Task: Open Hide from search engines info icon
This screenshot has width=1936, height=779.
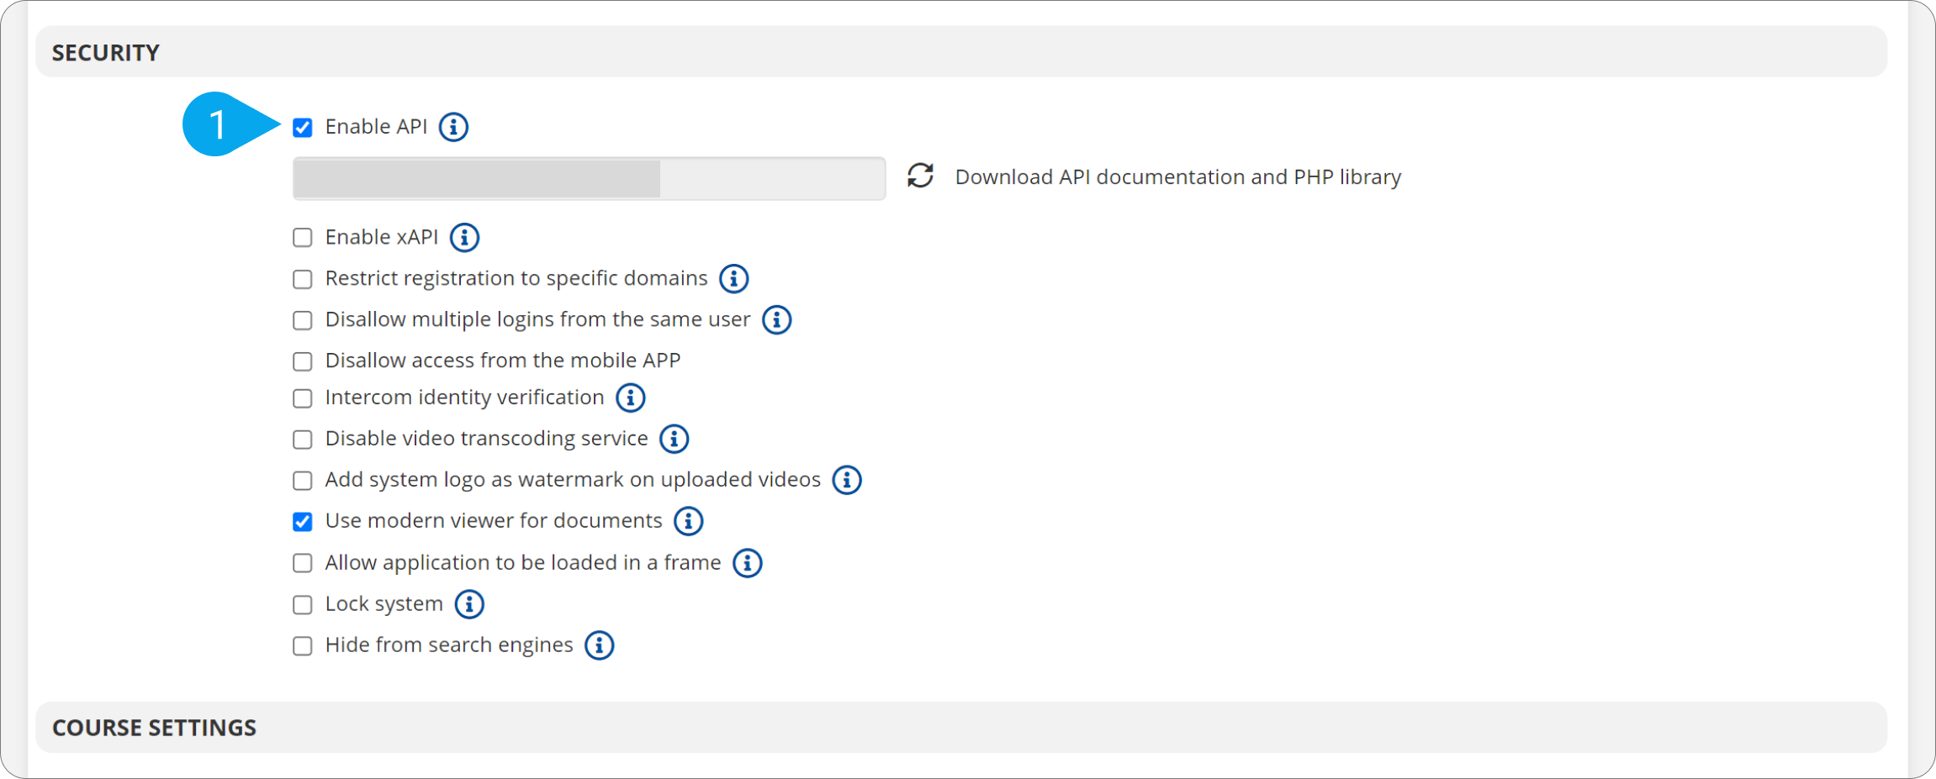Action: 599,645
